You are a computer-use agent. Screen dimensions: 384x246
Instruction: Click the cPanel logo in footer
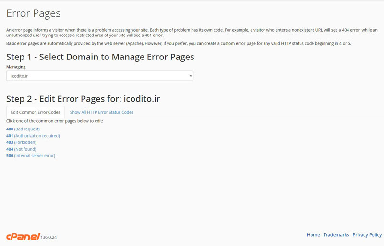23,236
